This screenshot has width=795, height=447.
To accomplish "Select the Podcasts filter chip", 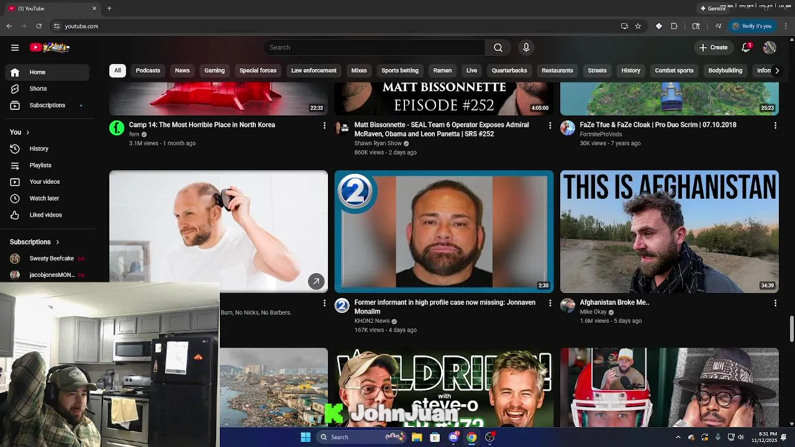I will pos(148,71).
